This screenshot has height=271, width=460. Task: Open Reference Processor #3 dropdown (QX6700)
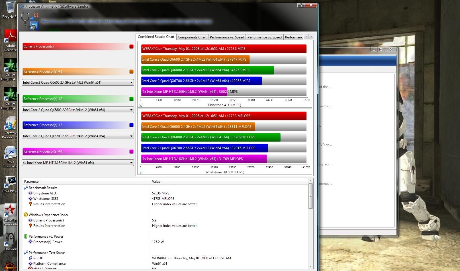pyautogui.click(x=78, y=136)
